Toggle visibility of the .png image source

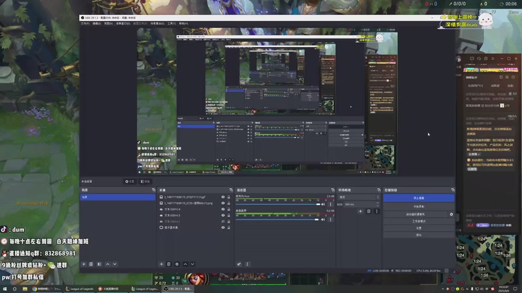tap(223, 203)
